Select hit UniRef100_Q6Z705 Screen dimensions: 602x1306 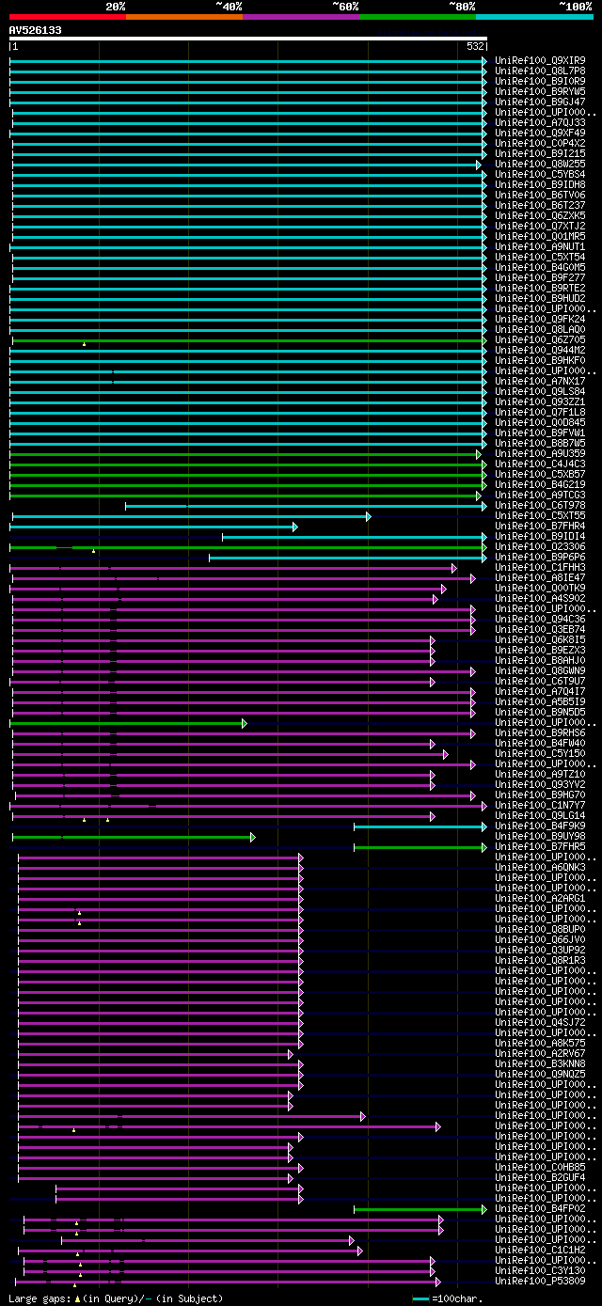pos(540,339)
